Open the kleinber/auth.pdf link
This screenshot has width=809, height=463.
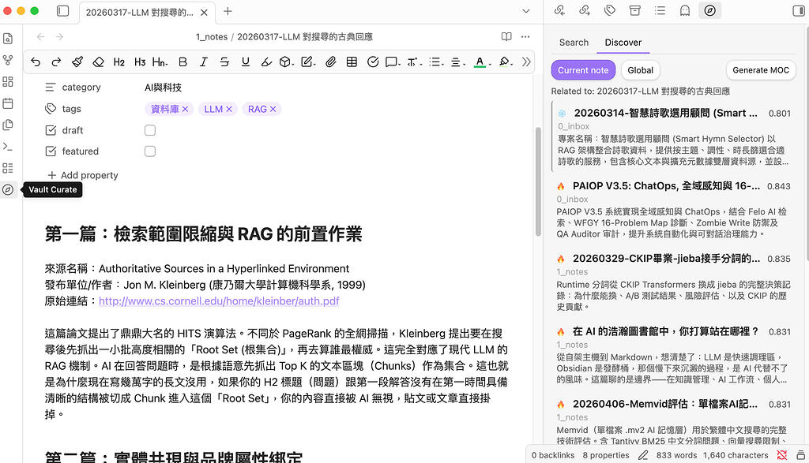pos(219,301)
